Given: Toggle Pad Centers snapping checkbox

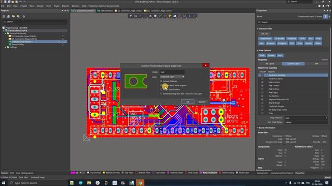Looking at the screenshot, I should 262,86.
